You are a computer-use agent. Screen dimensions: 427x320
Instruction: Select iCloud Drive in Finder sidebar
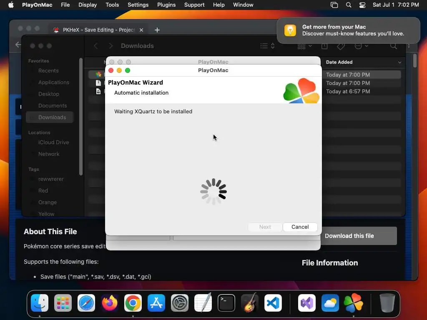point(53,142)
